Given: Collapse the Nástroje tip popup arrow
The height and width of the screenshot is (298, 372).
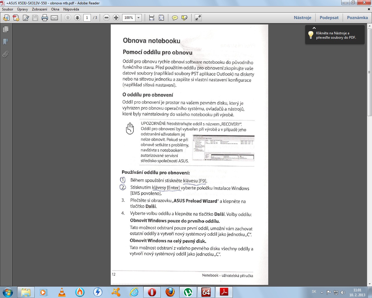Looking at the screenshot, I should point(314,28).
